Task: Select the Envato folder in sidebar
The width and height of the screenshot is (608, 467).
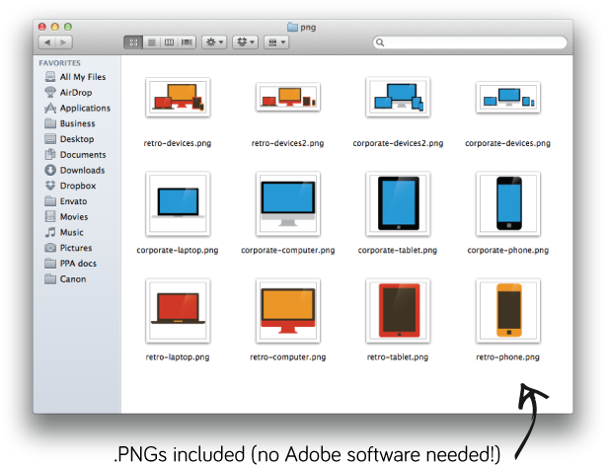Action: (73, 201)
